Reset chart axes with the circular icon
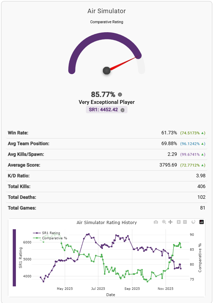 (x=193, y=222)
